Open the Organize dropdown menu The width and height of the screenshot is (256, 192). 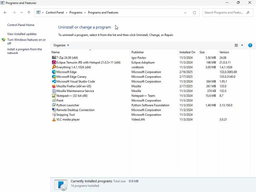pos(61,45)
